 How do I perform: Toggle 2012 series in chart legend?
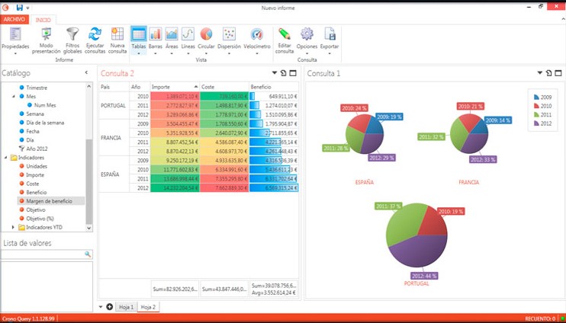pos(542,123)
